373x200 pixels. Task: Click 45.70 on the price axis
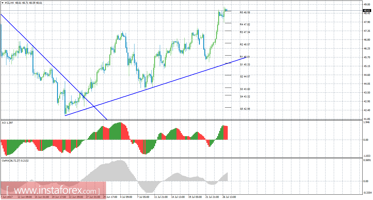click(x=367, y=57)
